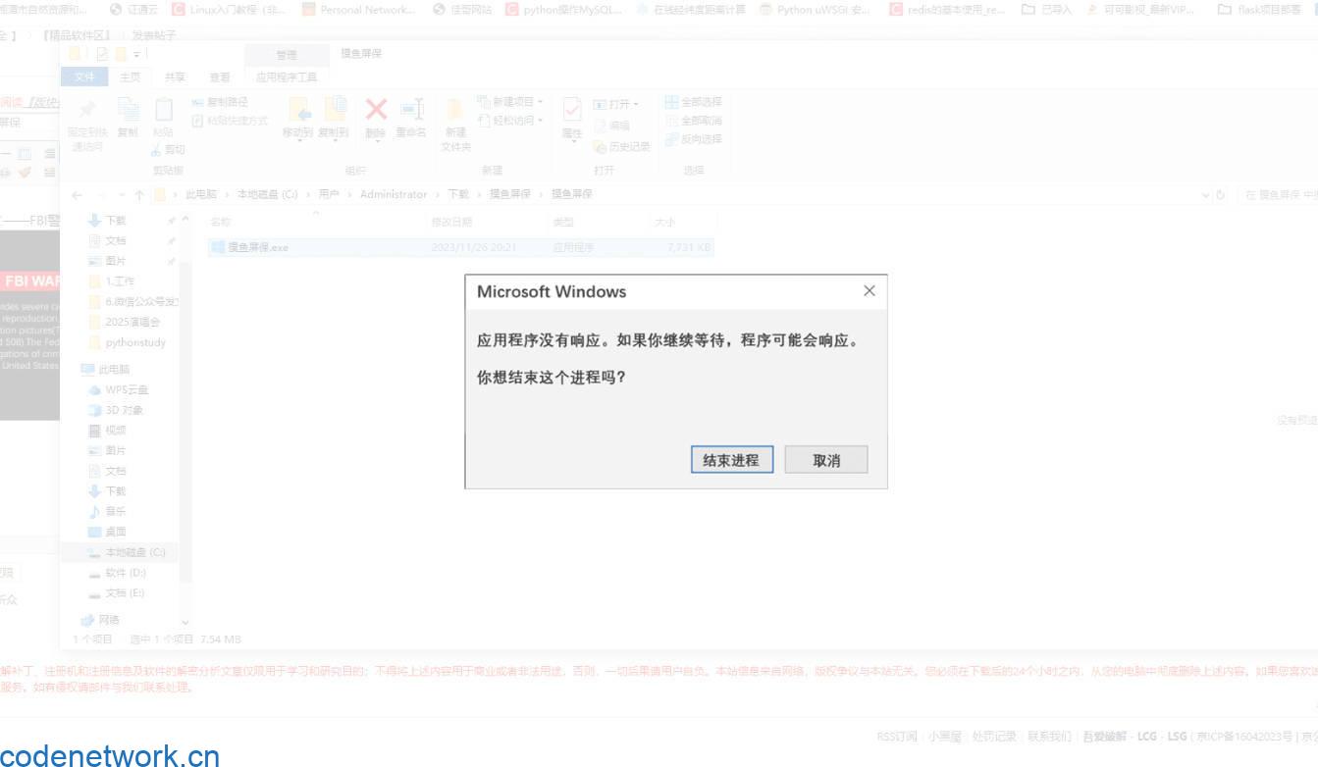This screenshot has height=767, width=1318.
Task: Click the 取消 button in the dialog
Action: (825, 460)
